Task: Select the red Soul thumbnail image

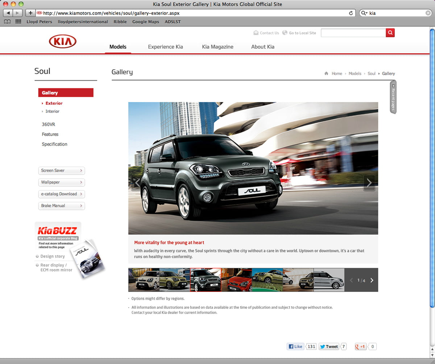Action: pyautogui.click(x=236, y=280)
